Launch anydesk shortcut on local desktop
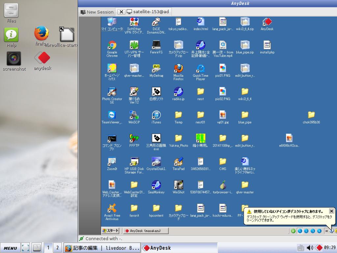 click(x=42, y=61)
